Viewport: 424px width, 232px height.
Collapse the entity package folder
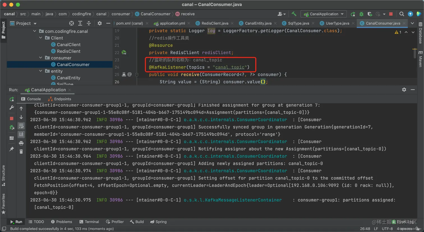(41, 71)
